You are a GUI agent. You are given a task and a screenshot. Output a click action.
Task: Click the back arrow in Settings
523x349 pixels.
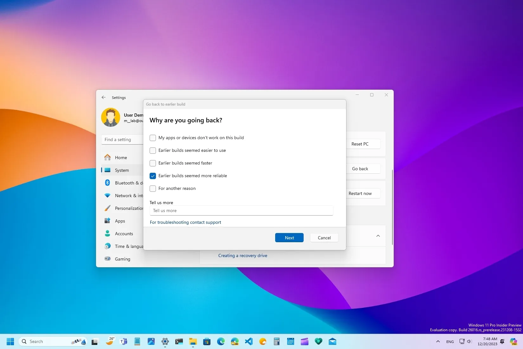click(x=104, y=97)
